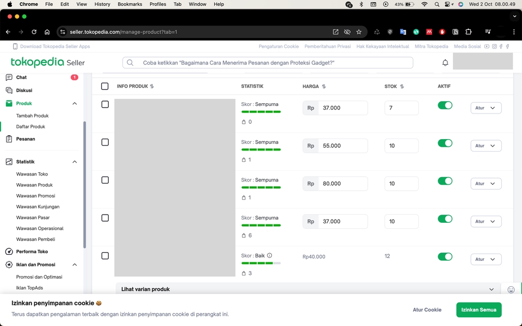Open Chrome tab list chevron

click(515, 16)
